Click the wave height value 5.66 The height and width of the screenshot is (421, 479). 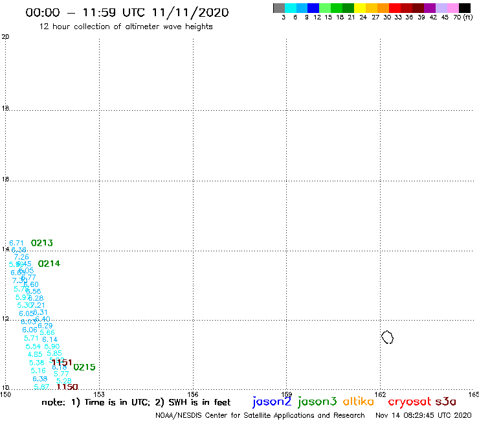coord(47,332)
